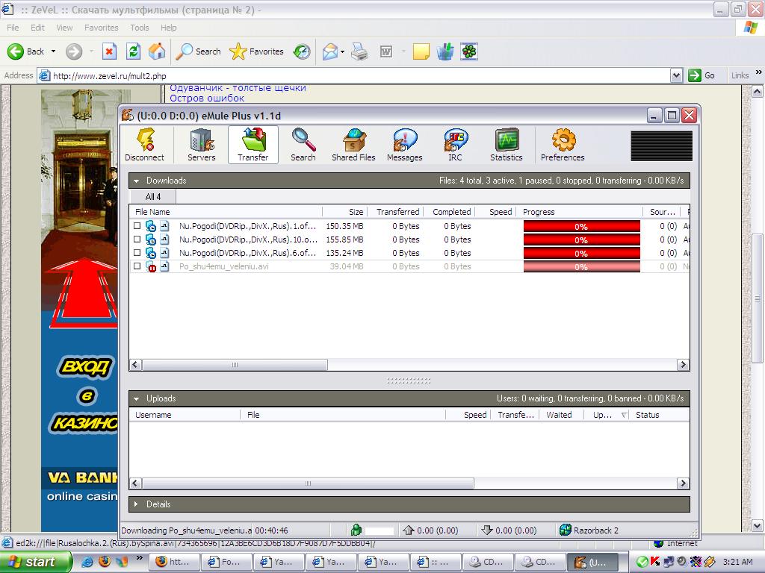Click the Mail envelope icon
The height and width of the screenshot is (573, 765).
coord(329,51)
